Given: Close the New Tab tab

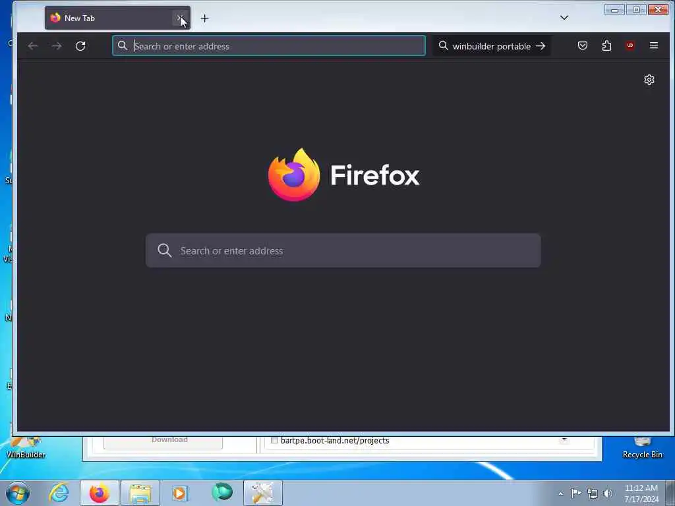Looking at the screenshot, I should pos(180,18).
